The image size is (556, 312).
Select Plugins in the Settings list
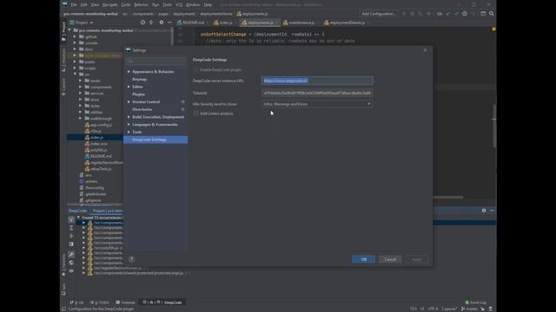tap(138, 94)
